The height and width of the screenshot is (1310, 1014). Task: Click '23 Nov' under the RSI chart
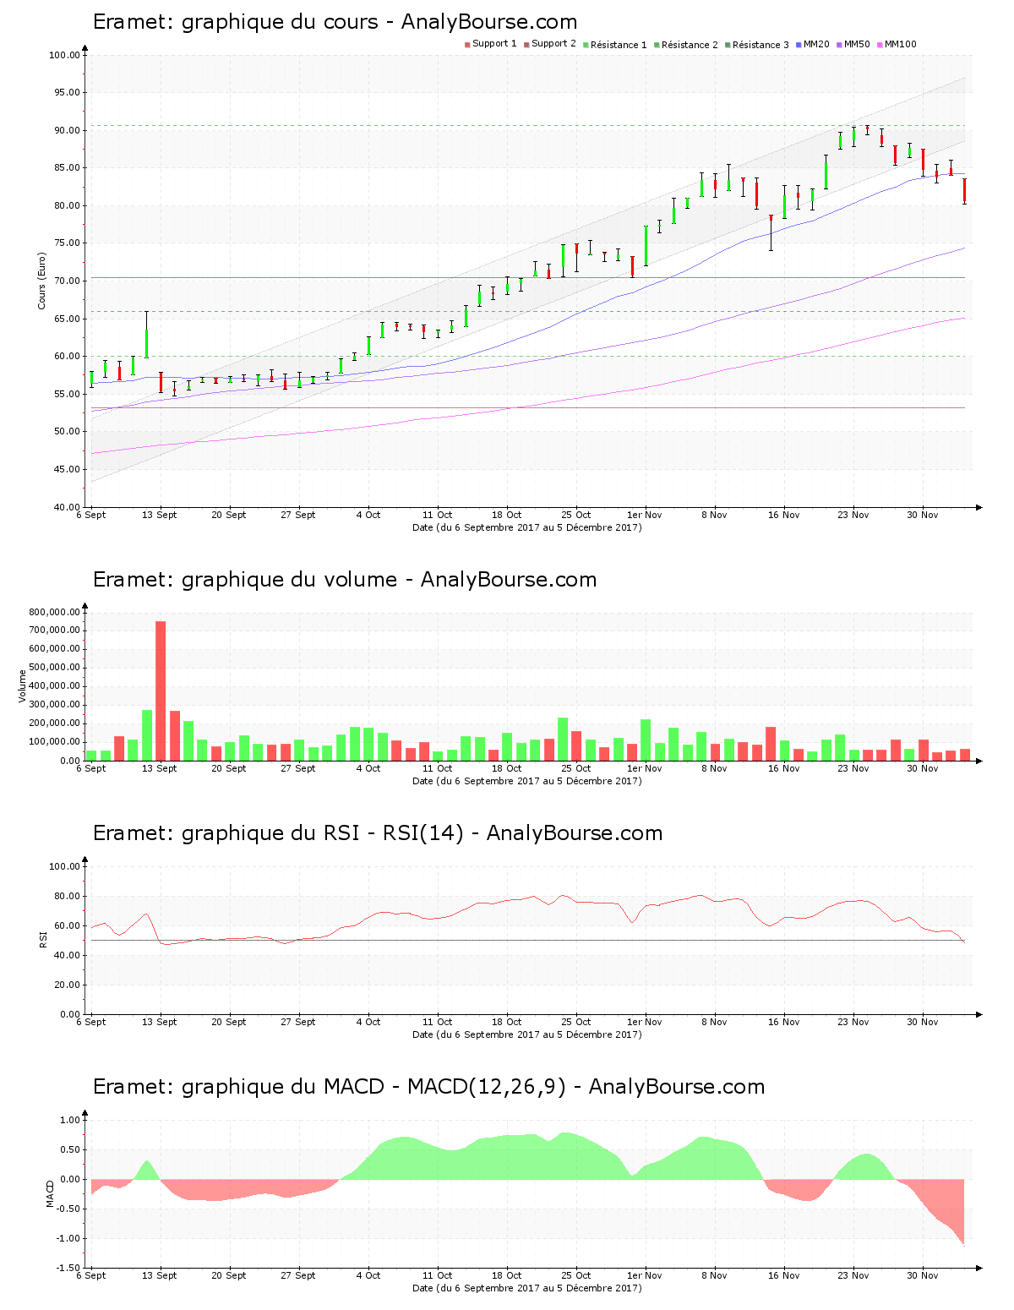click(853, 1022)
